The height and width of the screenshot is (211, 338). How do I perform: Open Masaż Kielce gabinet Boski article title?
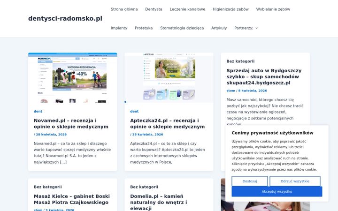(x=72, y=199)
